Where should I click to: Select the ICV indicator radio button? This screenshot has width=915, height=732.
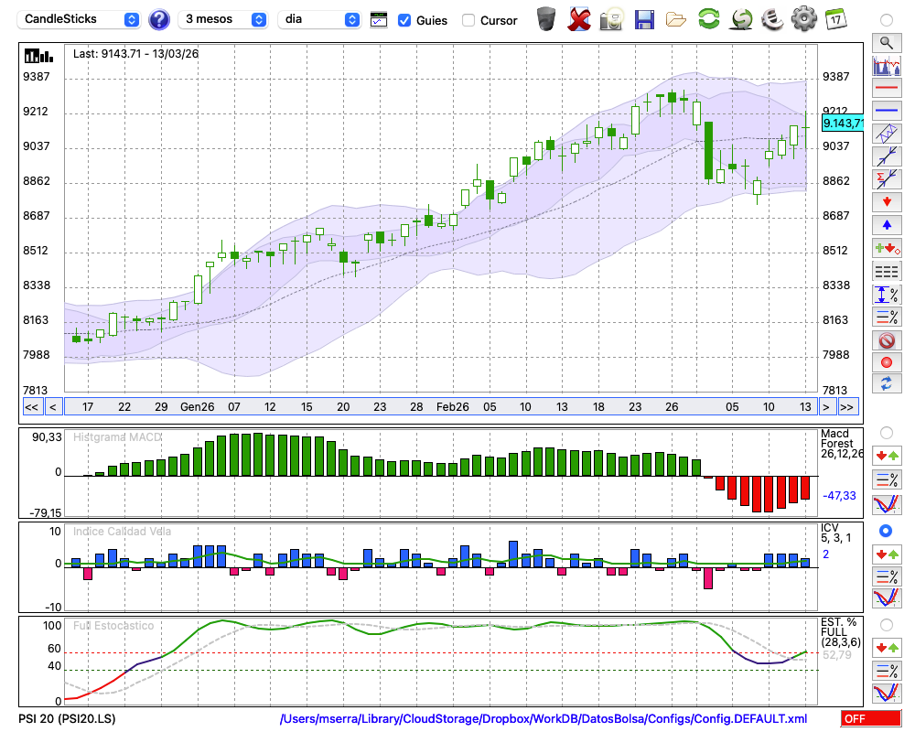click(886, 531)
